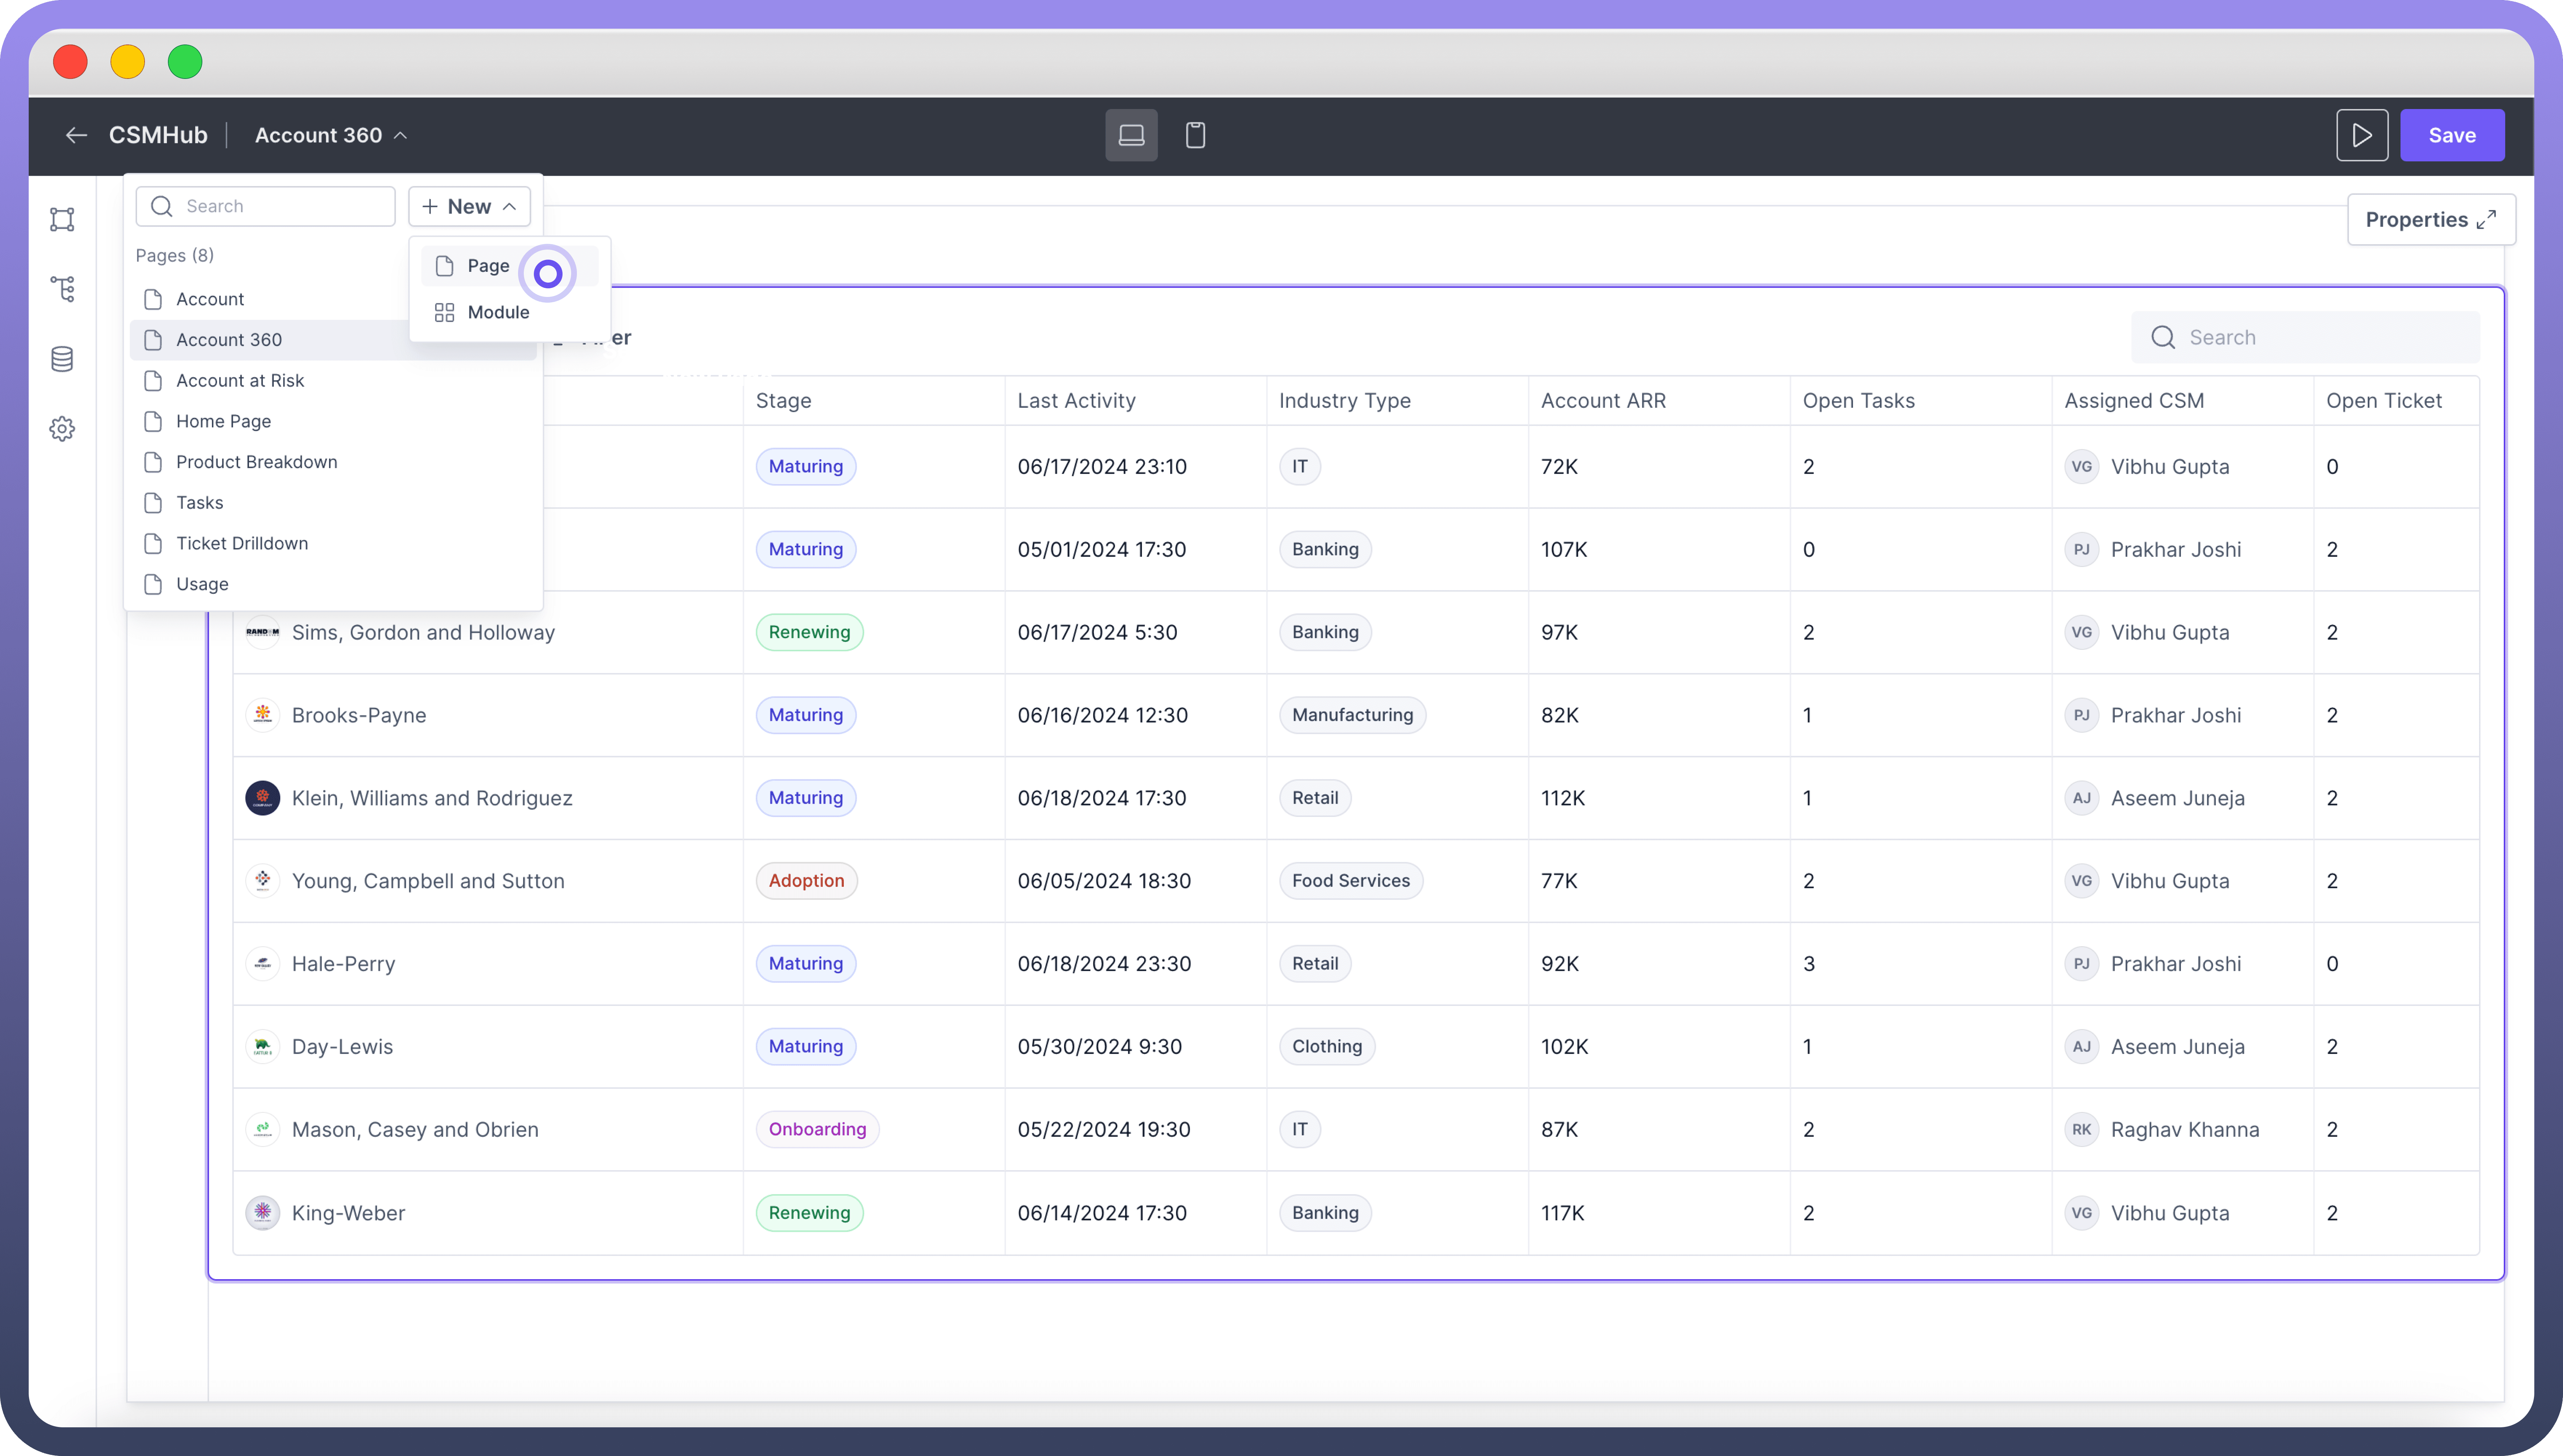Collapse the New dropdown button

pos(469,206)
